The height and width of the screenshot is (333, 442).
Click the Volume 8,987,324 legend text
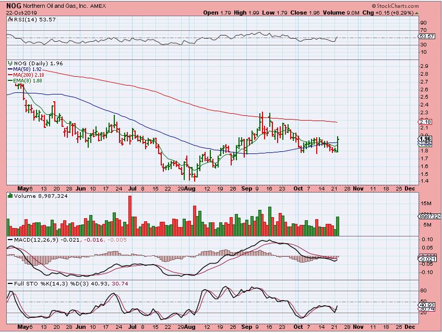click(x=41, y=196)
